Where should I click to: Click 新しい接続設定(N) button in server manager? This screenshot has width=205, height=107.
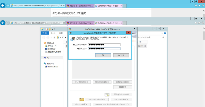coord(81,82)
